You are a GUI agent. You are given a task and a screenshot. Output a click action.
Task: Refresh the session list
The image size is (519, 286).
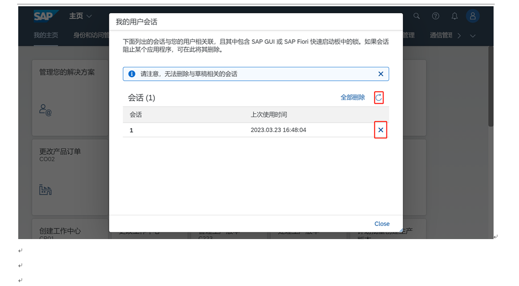379,98
